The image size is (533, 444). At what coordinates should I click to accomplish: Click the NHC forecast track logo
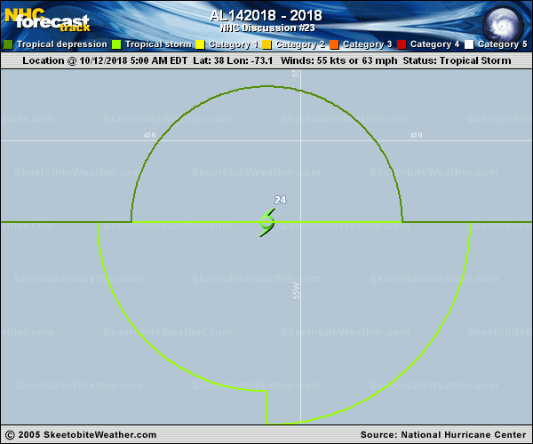tap(46, 19)
